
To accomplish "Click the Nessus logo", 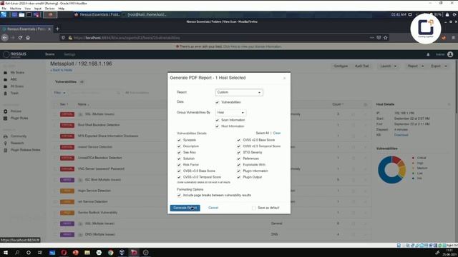I will 14,54.
